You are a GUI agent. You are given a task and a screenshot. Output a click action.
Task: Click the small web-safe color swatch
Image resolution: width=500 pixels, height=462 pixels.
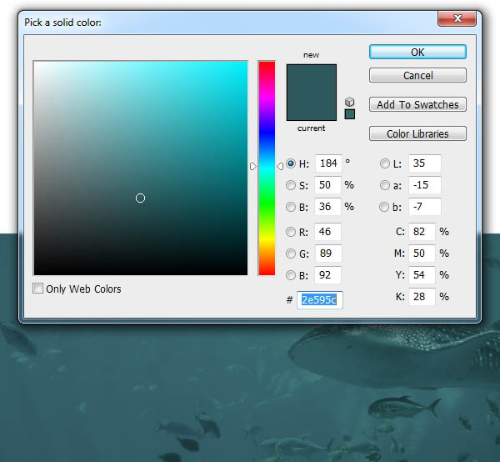349,114
